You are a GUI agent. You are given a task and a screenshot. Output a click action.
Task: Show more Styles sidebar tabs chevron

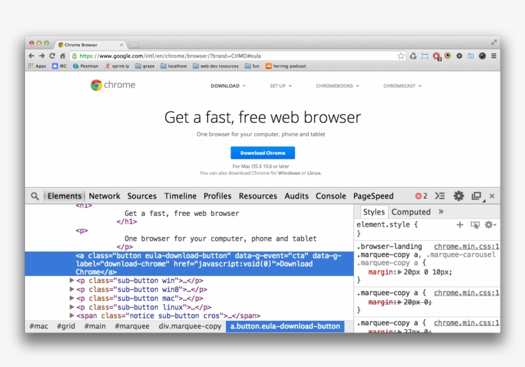tap(440, 212)
